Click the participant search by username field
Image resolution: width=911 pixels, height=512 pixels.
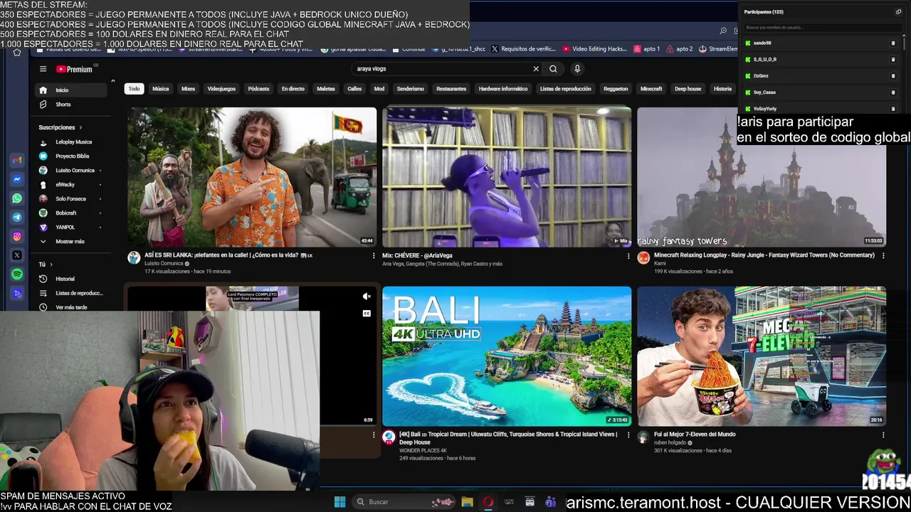[823, 28]
